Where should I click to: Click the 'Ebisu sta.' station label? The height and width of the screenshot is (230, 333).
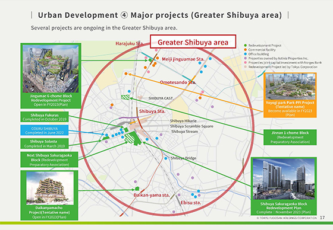click(x=191, y=203)
